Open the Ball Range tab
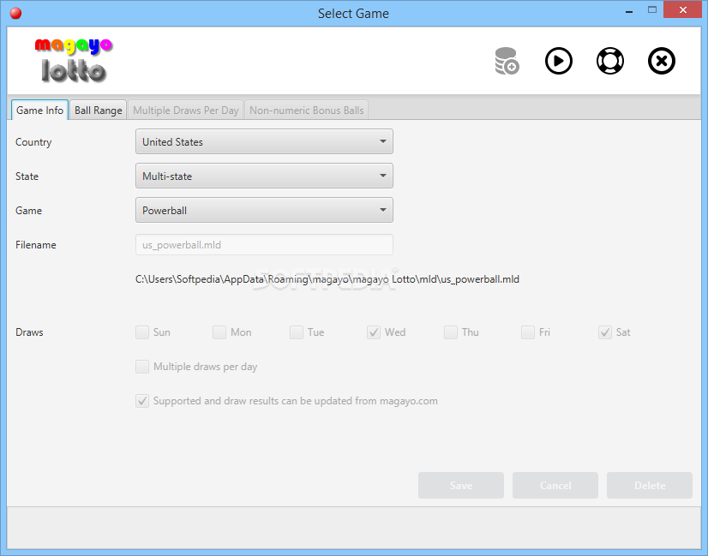Viewport: 708px width, 556px height. pyautogui.click(x=99, y=111)
